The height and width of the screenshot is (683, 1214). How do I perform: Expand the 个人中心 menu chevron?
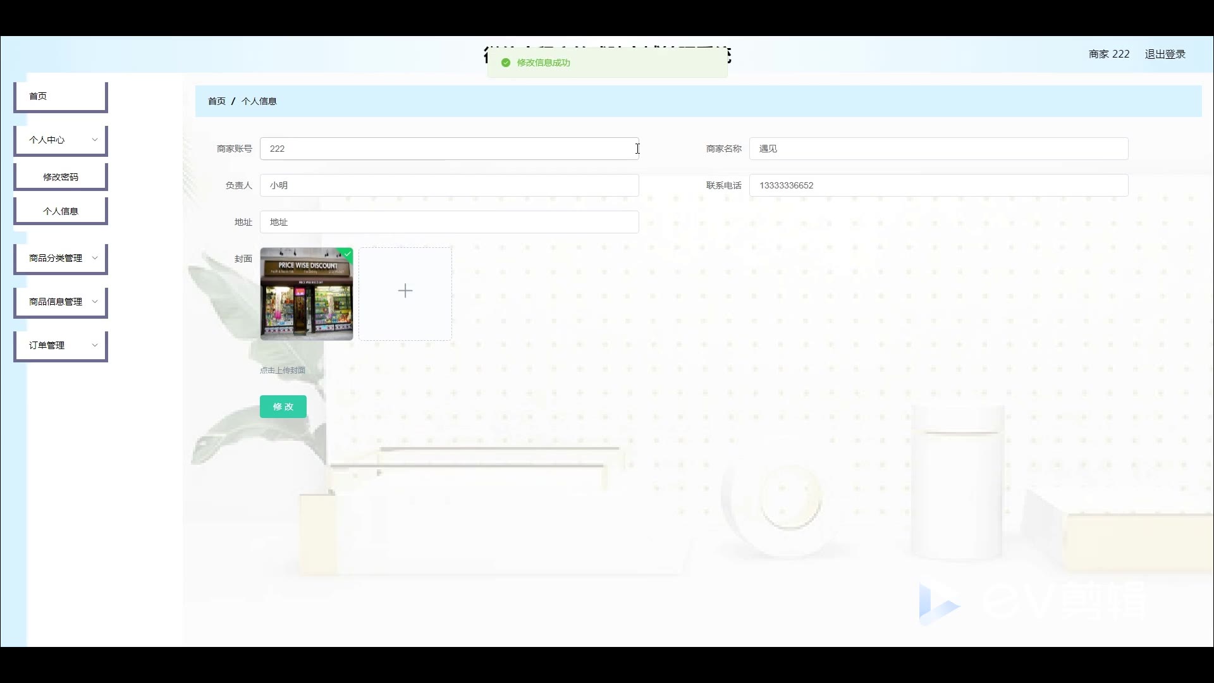click(x=95, y=140)
